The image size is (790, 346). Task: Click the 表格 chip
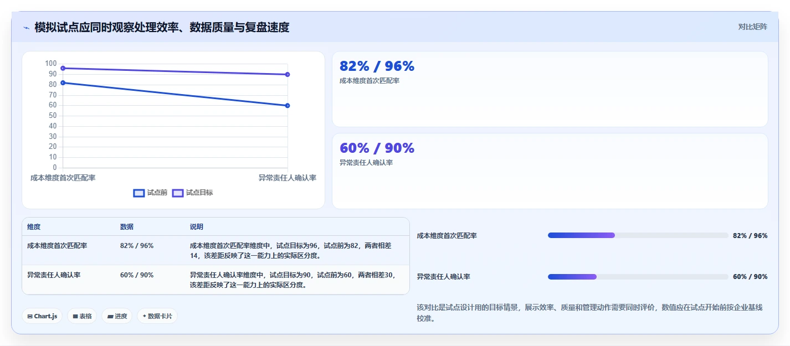82,316
